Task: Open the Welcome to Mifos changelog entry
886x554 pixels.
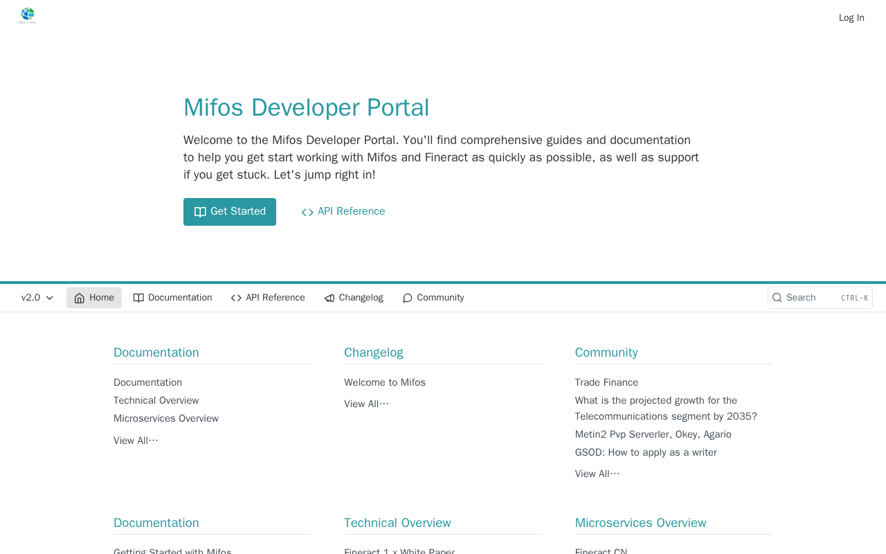Action: click(385, 383)
